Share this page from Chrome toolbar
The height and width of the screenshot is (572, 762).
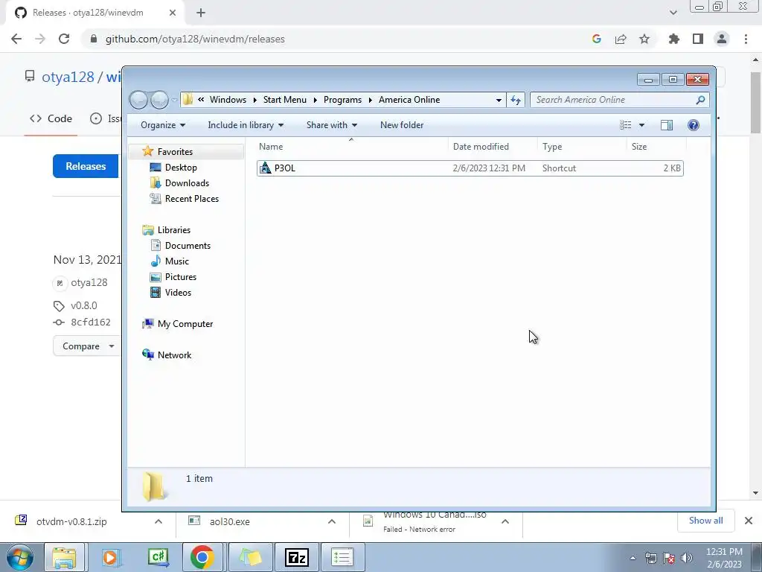(x=621, y=39)
